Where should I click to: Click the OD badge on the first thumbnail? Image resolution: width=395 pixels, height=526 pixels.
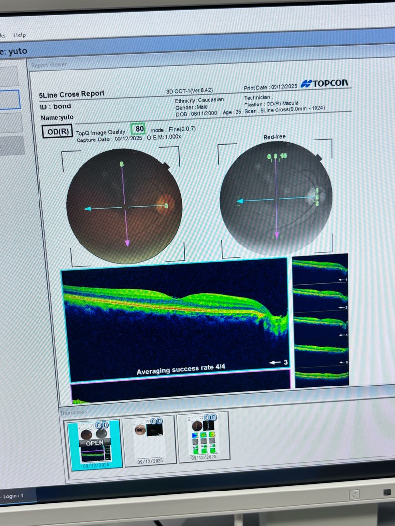pyautogui.click(x=102, y=425)
